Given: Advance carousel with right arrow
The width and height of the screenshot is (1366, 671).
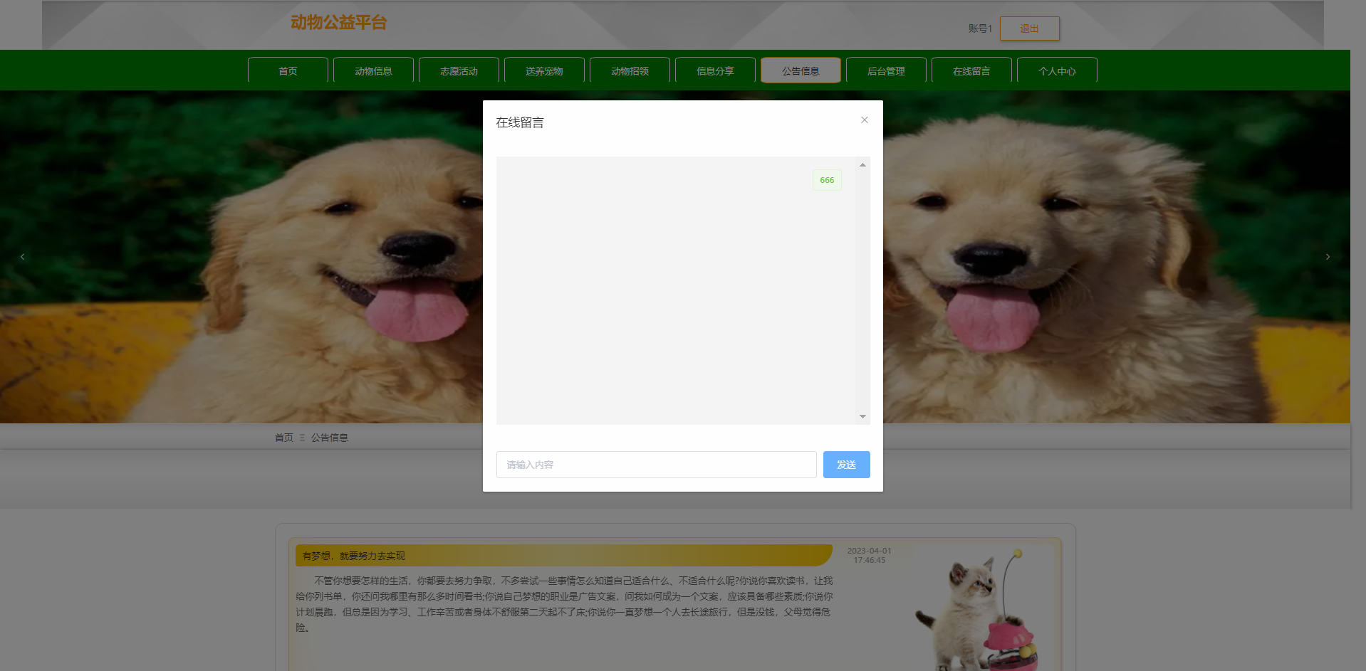Looking at the screenshot, I should click(x=1328, y=257).
